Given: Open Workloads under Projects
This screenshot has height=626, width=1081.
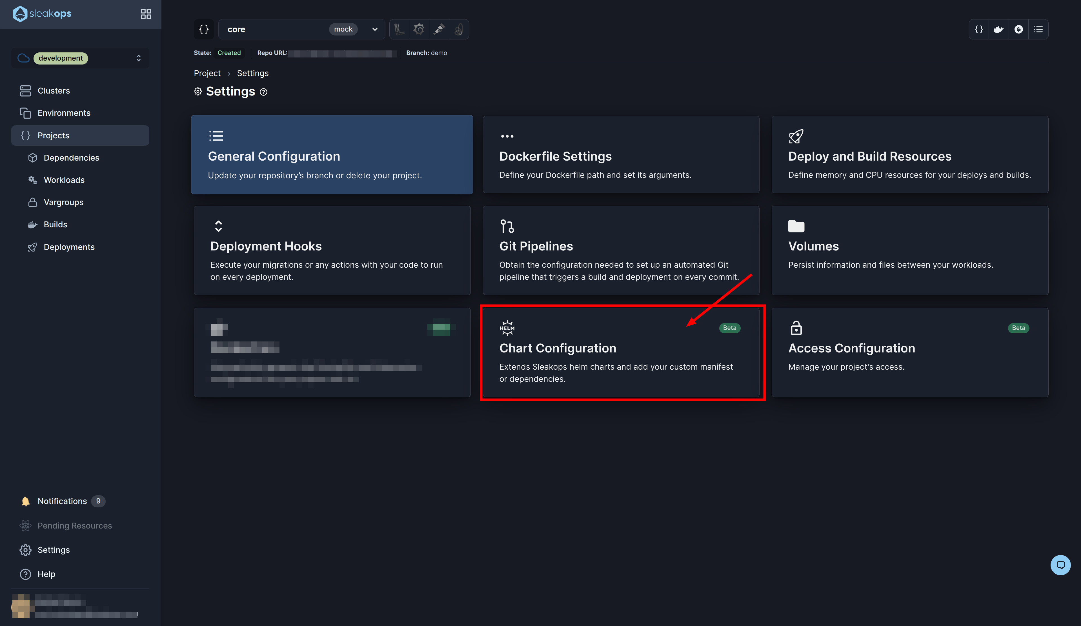Looking at the screenshot, I should [x=80, y=180].
